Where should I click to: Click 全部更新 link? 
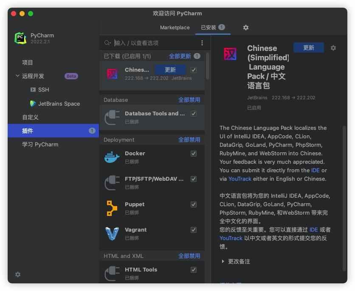click(180, 56)
